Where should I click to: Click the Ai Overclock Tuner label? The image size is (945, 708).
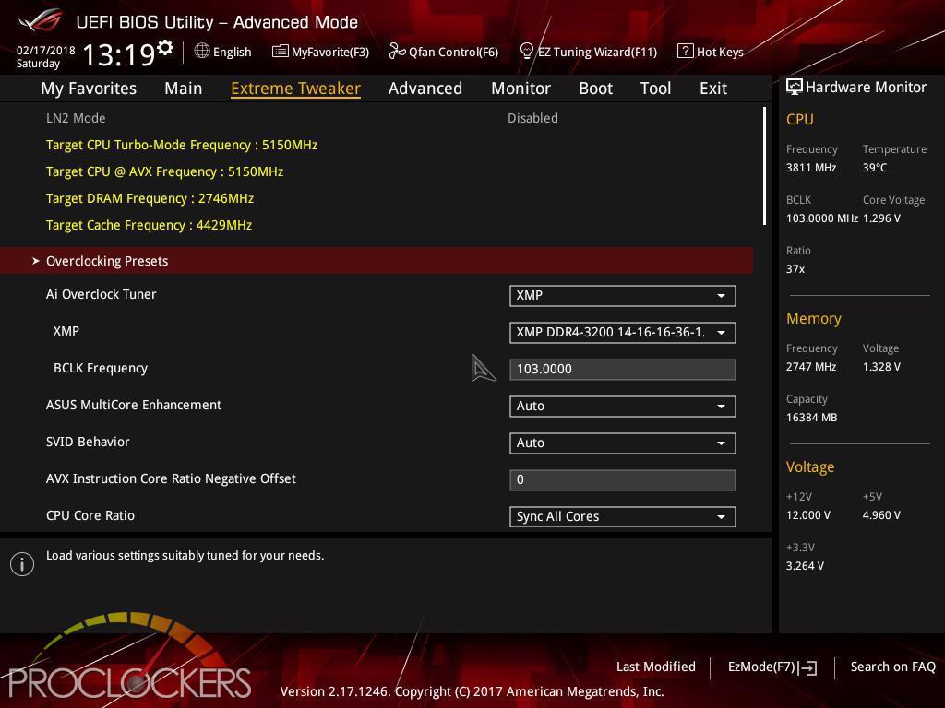pos(102,294)
